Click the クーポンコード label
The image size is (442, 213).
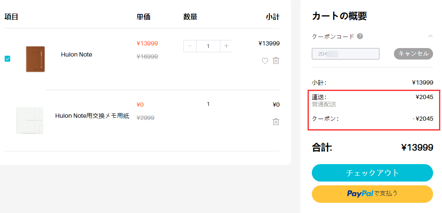pos(333,36)
